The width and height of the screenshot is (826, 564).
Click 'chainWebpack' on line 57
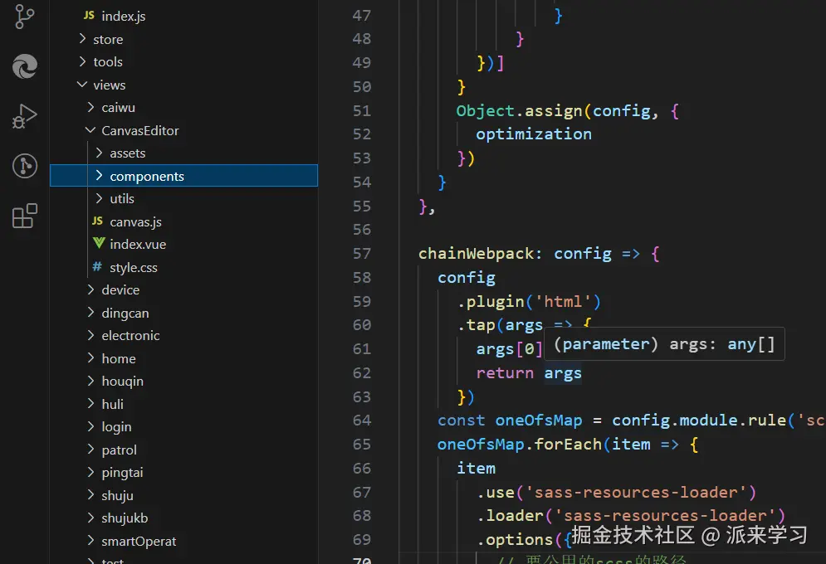pos(477,254)
